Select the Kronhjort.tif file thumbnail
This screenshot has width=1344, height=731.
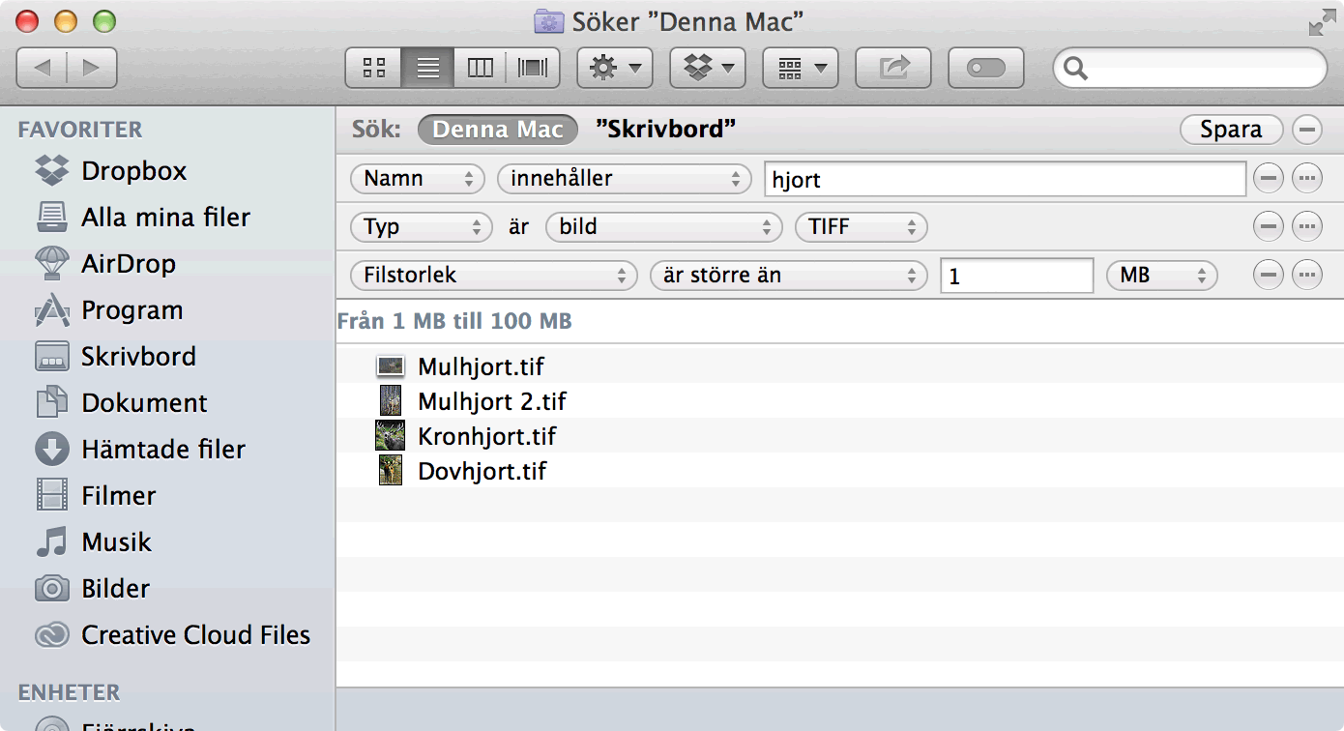pos(390,436)
